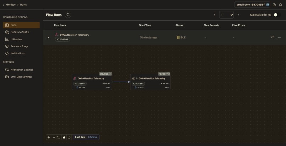286x146 pixels.
Task: Go to the next page arrow
Action: click(x=238, y=15)
